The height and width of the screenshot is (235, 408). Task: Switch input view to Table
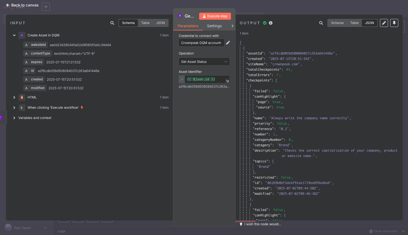(x=145, y=23)
